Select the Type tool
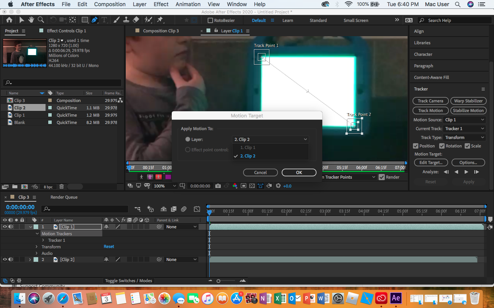The width and height of the screenshot is (494, 308). pyautogui.click(x=104, y=20)
